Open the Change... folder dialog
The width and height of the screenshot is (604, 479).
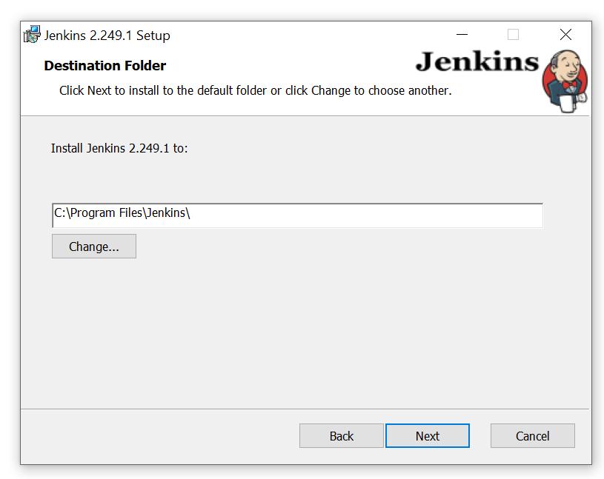[94, 247]
